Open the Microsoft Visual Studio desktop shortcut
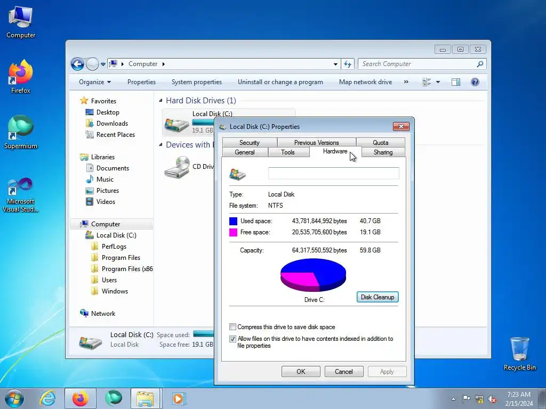Screen dimensions: 546x409 [x=21, y=195]
